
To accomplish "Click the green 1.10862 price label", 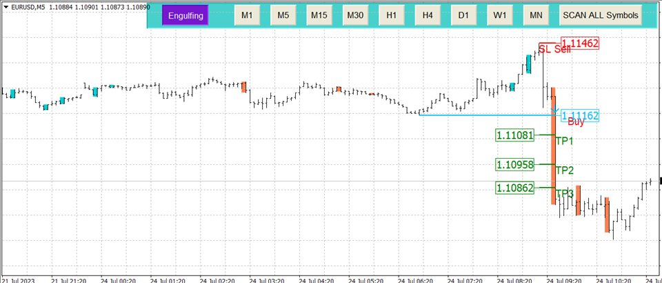I will point(514,187).
